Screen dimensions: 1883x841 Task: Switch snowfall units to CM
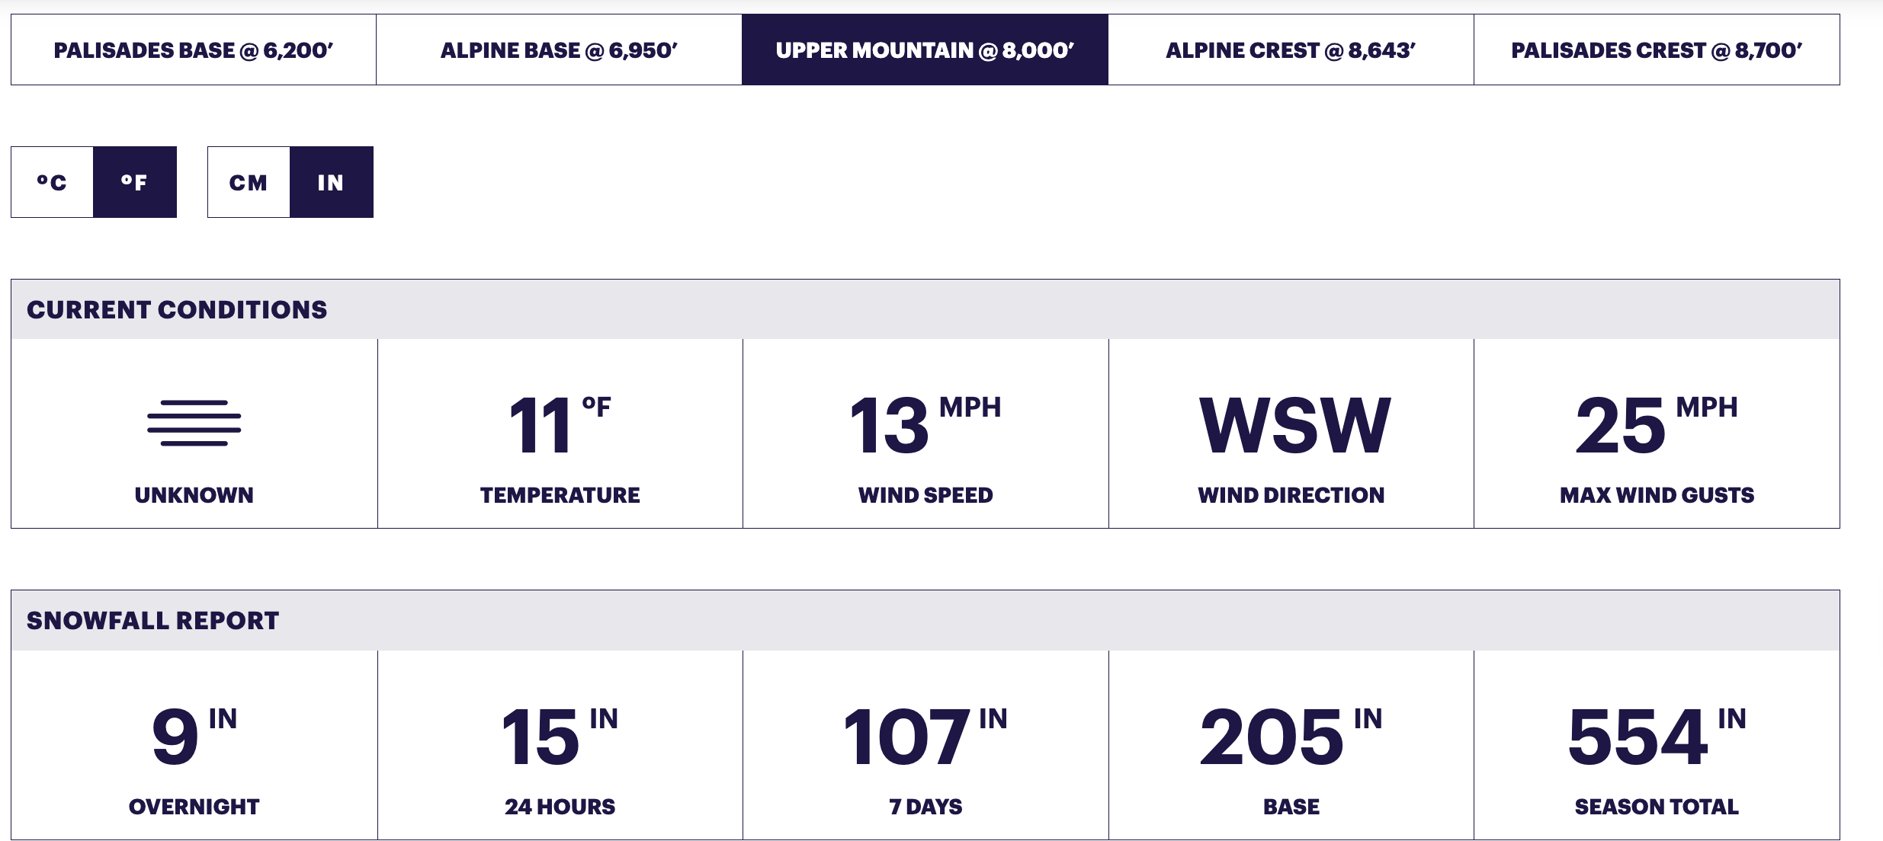[249, 182]
